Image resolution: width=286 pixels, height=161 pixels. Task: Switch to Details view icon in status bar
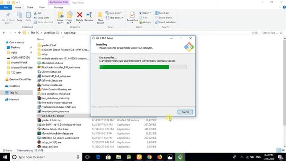[x=279, y=150]
